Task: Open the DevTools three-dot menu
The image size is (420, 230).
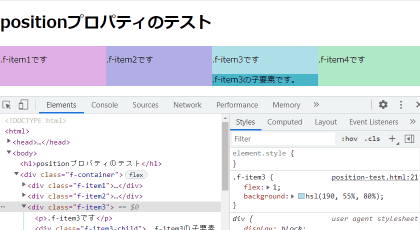Action: point(400,104)
